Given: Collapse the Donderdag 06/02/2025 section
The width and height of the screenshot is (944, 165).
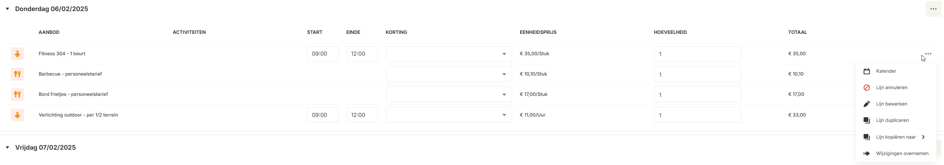Looking at the screenshot, I should 8,9.
